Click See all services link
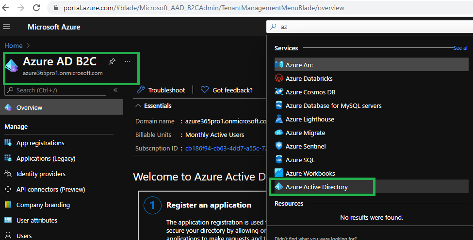 pyautogui.click(x=461, y=48)
